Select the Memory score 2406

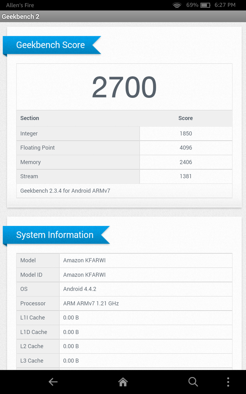point(186,162)
